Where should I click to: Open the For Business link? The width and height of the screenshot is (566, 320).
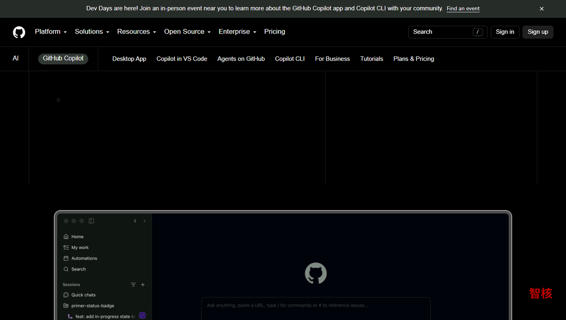(332, 59)
